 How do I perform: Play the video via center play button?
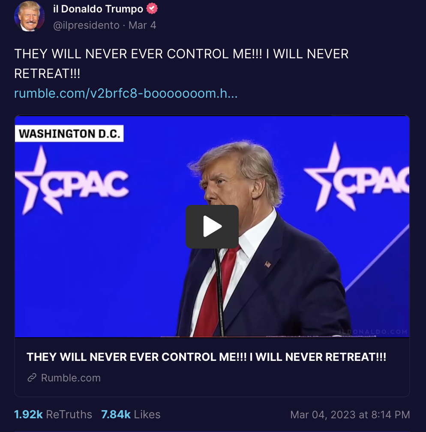tap(212, 226)
